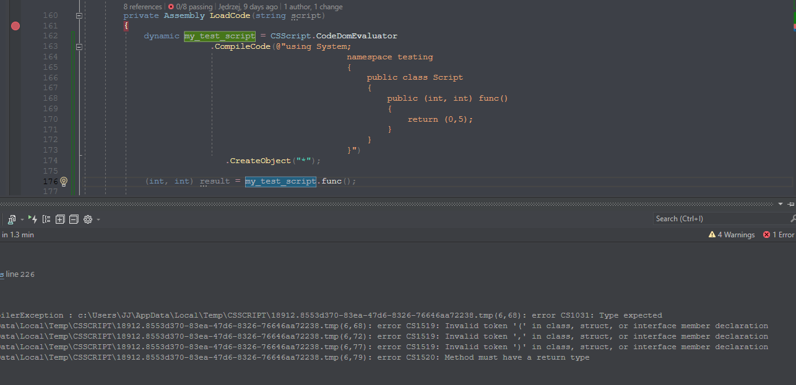796x385 pixels.
Task: Click the Collapse All icon in the panel toolbar
Action: coord(74,219)
